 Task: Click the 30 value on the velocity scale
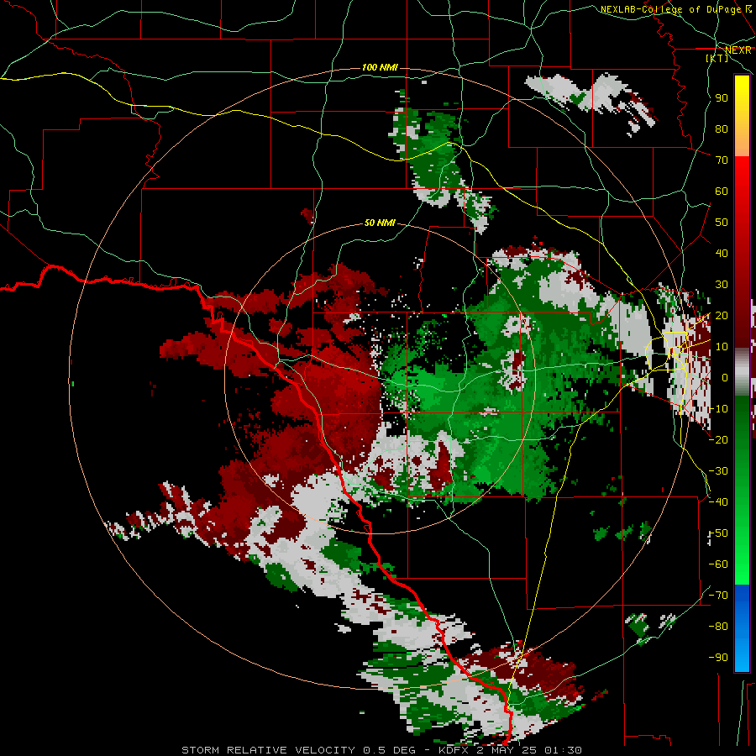click(722, 285)
